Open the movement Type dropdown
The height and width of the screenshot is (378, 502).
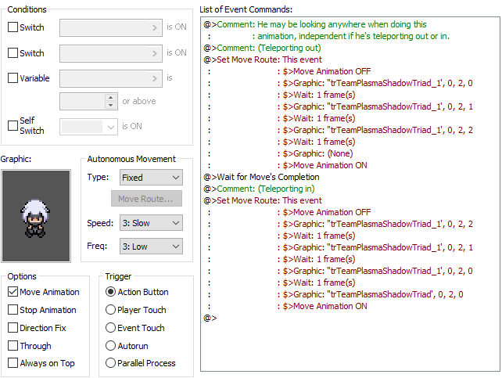150,178
